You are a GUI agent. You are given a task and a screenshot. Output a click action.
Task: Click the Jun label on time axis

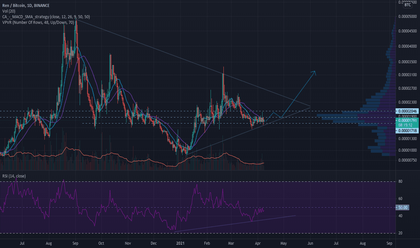tap(310, 243)
